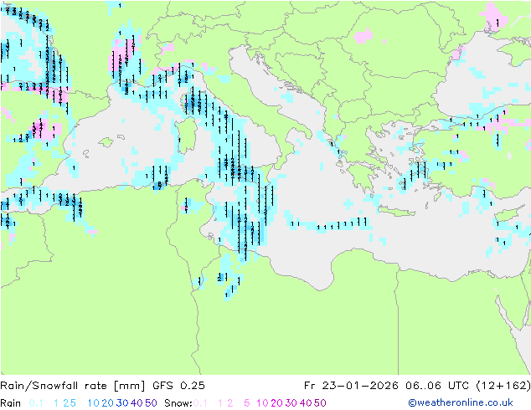Image resolution: width=531 pixels, height=410 pixels.
Task: Select the snow legend value 5
Action: [246, 403]
